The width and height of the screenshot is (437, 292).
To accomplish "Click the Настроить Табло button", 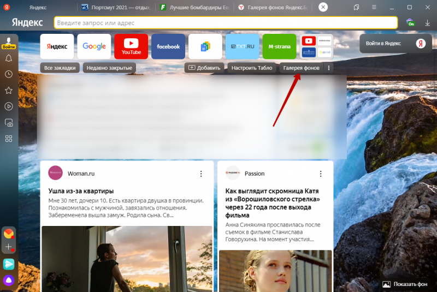I will click(252, 68).
